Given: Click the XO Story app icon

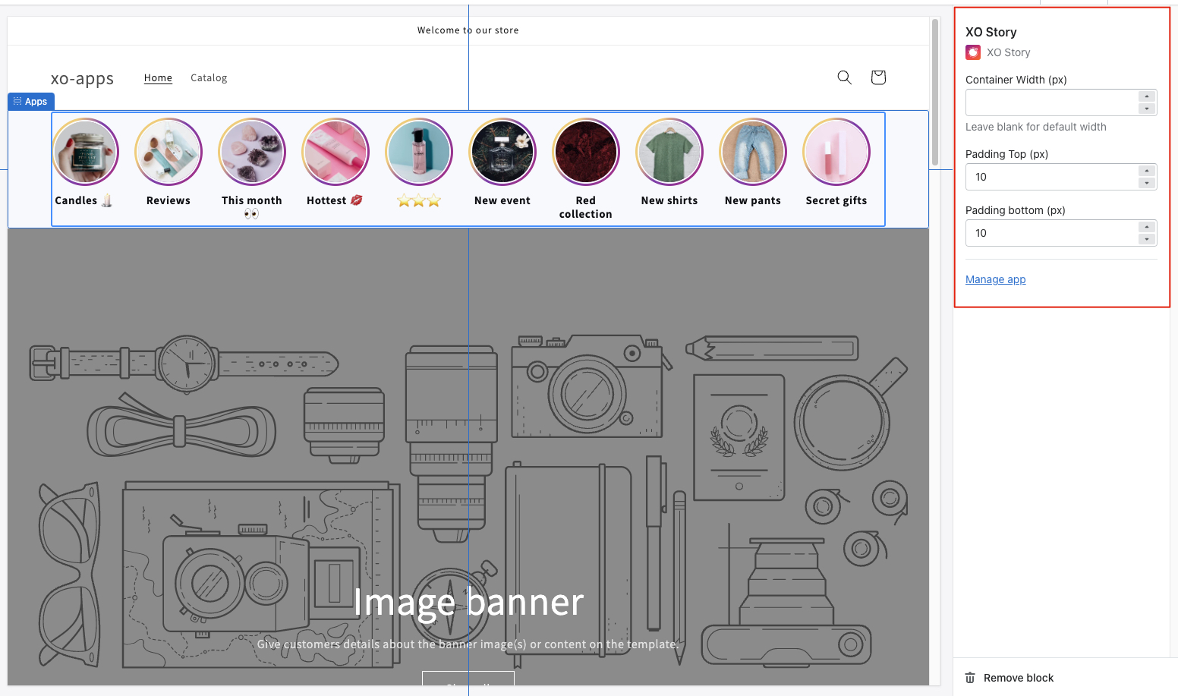Looking at the screenshot, I should click(973, 52).
